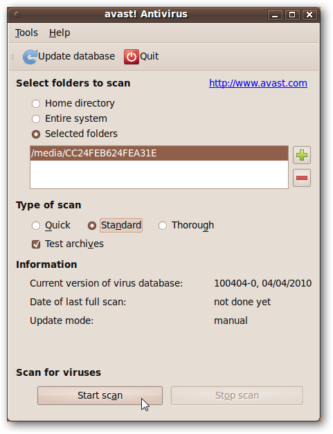This screenshot has width=333, height=434.
Task: Click the red Quit power icon
Action: pos(132,57)
